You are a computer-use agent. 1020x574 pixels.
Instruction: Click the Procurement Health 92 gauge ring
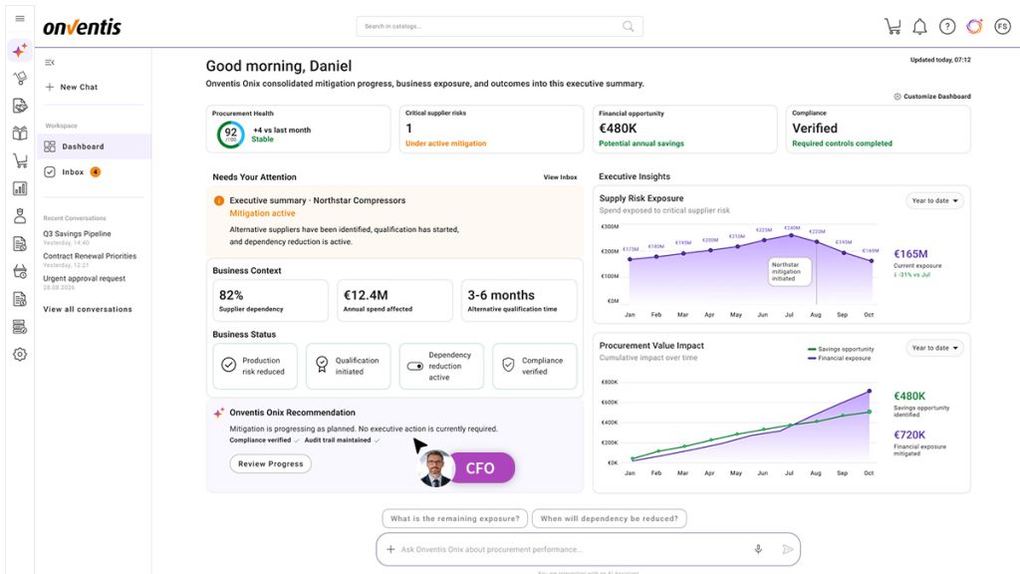click(230, 135)
